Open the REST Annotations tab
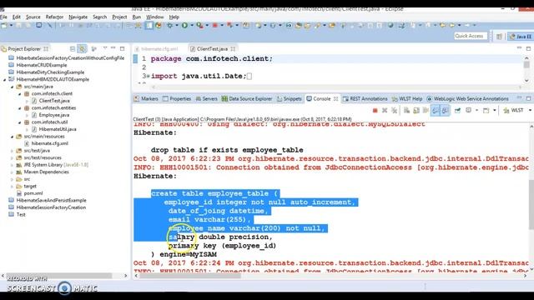The image size is (534, 300). click(x=365, y=98)
